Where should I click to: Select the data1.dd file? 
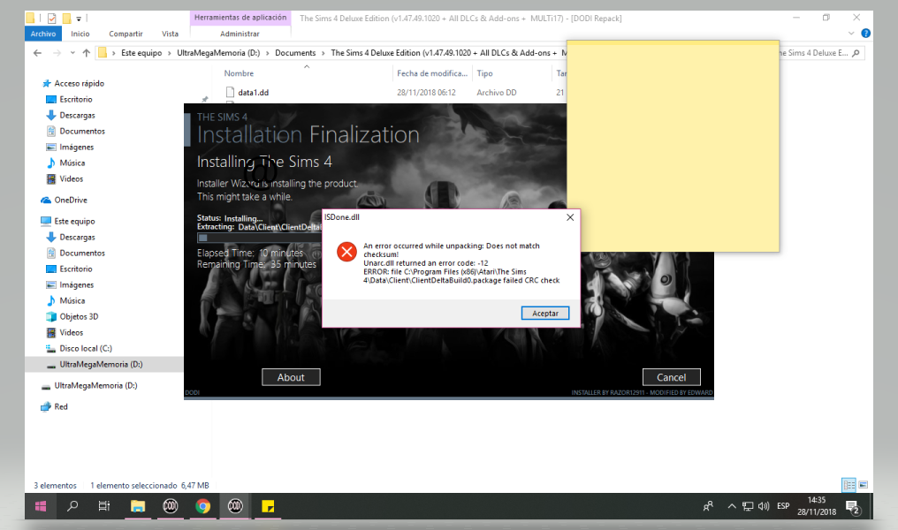pos(253,92)
